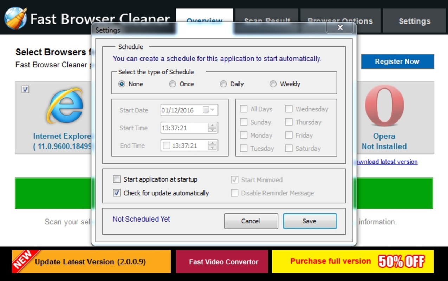Tick the Thursday checkbox
The height and width of the screenshot is (281, 448).
(x=289, y=122)
